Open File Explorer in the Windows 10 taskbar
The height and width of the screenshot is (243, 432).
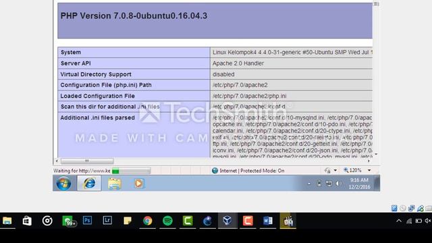pos(7,221)
